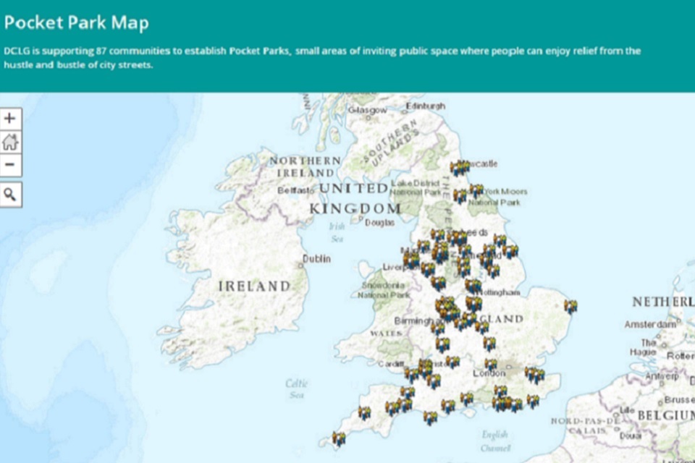Image resolution: width=695 pixels, height=463 pixels.
Task: Click the Edinburgh label on map
Action: pyautogui.click(x=425, y=106)
